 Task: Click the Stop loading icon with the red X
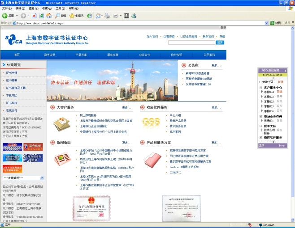pos(34,16)
